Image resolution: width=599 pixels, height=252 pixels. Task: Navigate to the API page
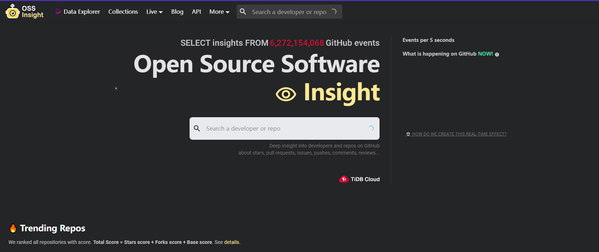196,12
